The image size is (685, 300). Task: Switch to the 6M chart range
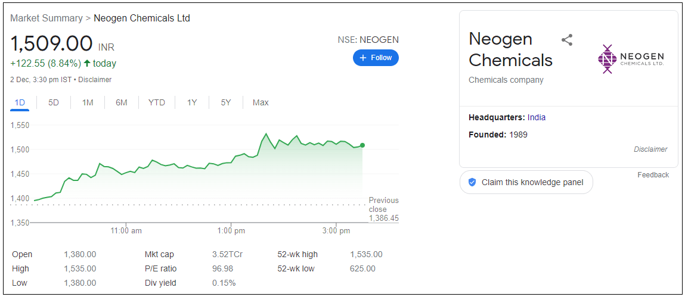pos(122,103)
